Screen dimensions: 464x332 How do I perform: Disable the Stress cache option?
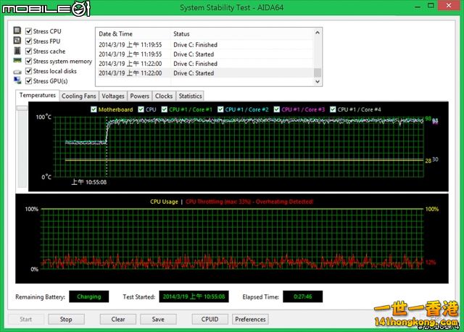(29, 51)
